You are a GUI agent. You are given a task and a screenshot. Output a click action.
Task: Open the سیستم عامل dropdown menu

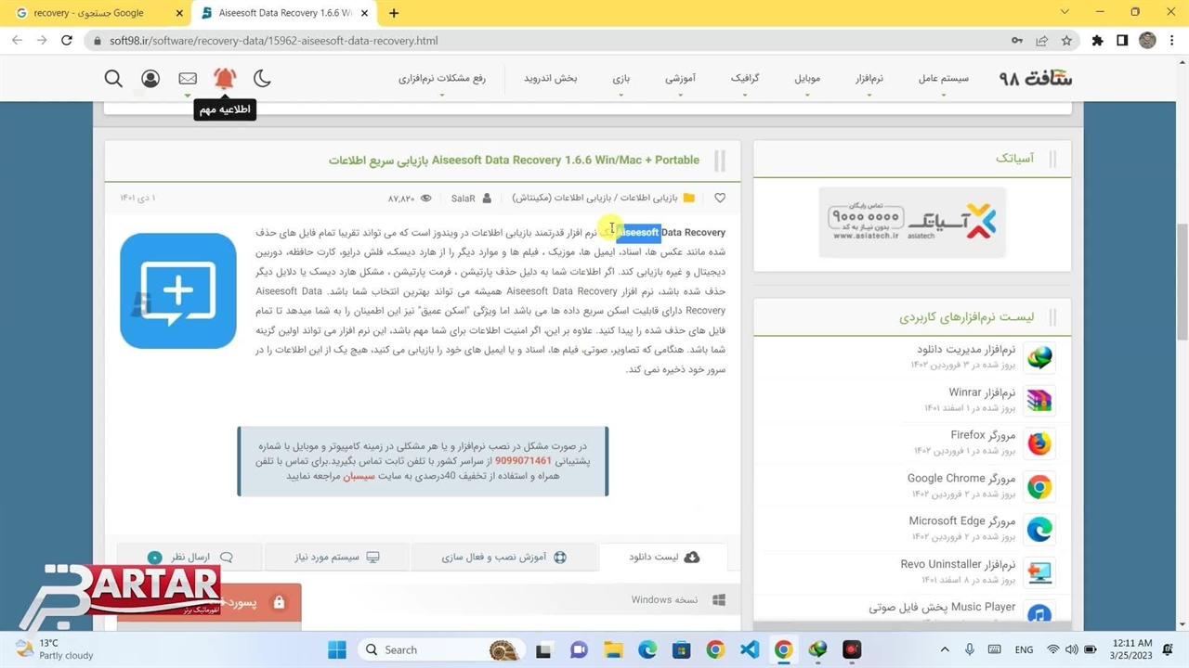point(943,79)
